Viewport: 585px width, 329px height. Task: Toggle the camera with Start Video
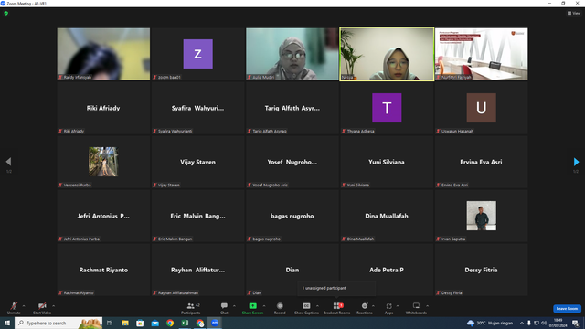[42, 308]
